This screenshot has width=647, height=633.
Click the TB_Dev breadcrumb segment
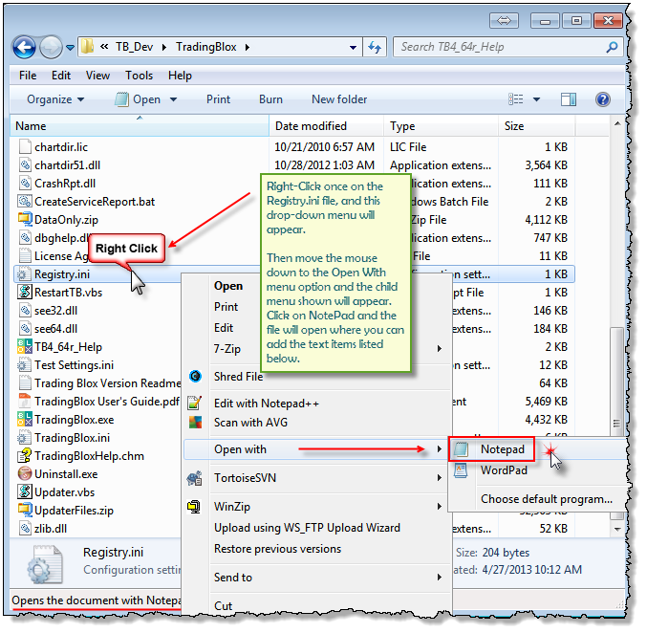click(x=135, y=47)
